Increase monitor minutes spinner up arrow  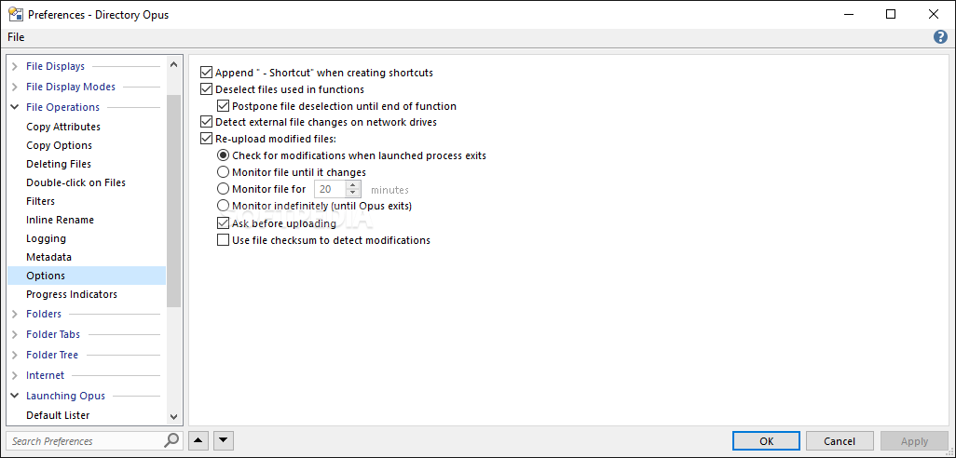(x=352, y=185)
